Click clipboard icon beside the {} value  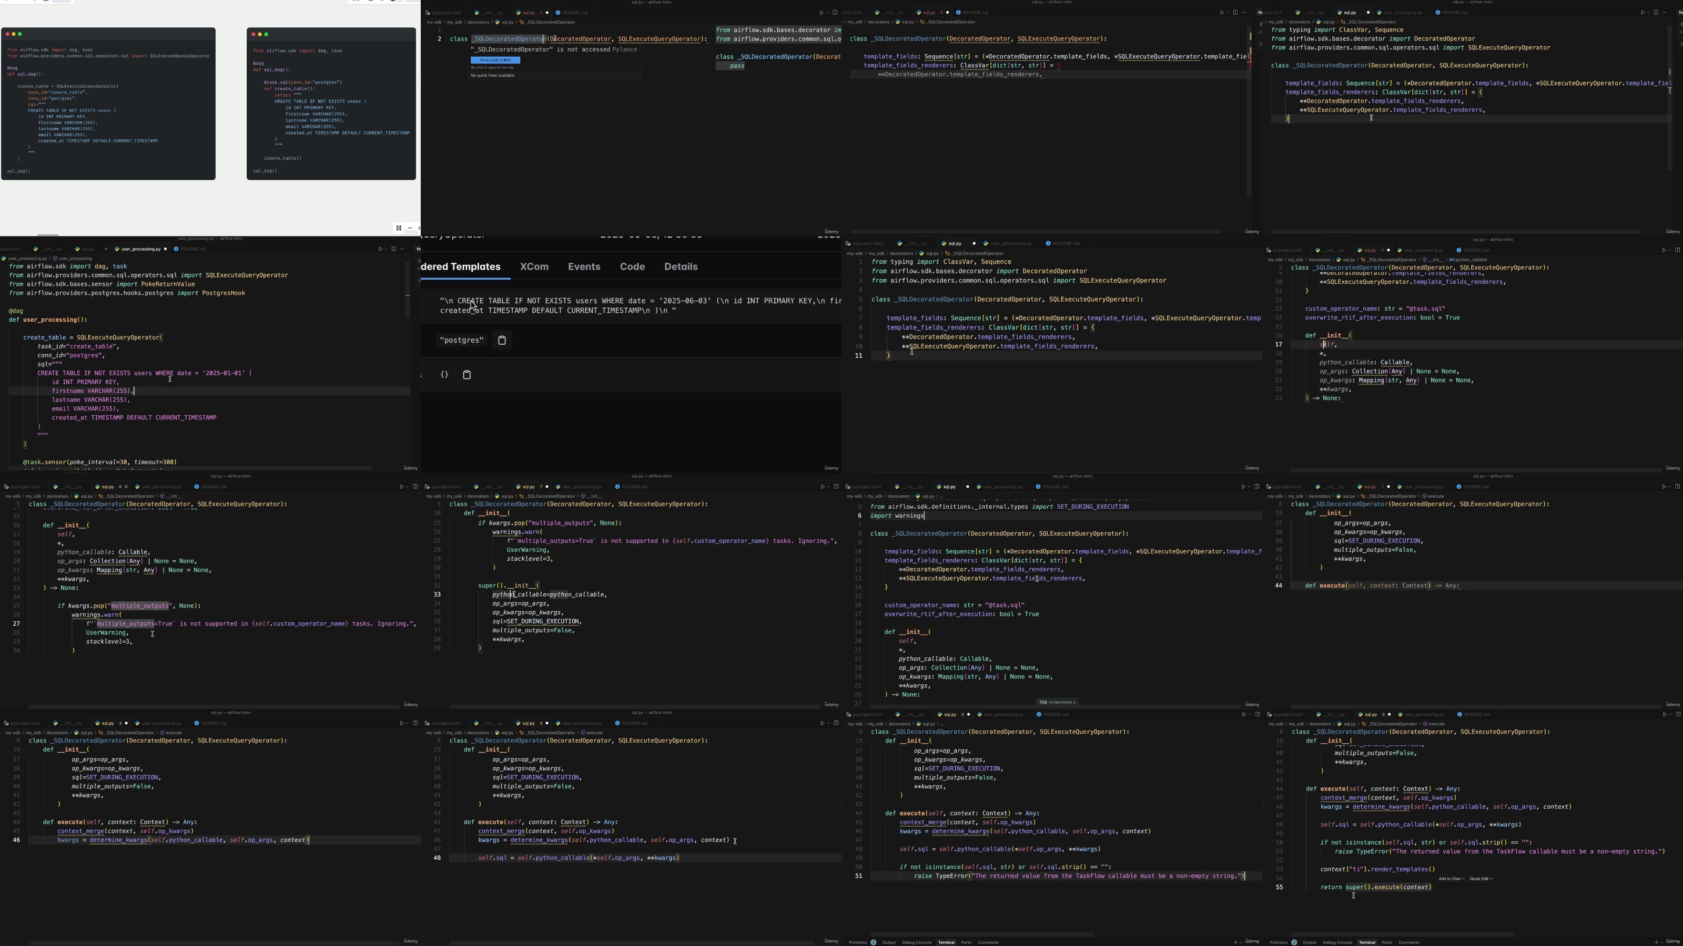point(467,375)
